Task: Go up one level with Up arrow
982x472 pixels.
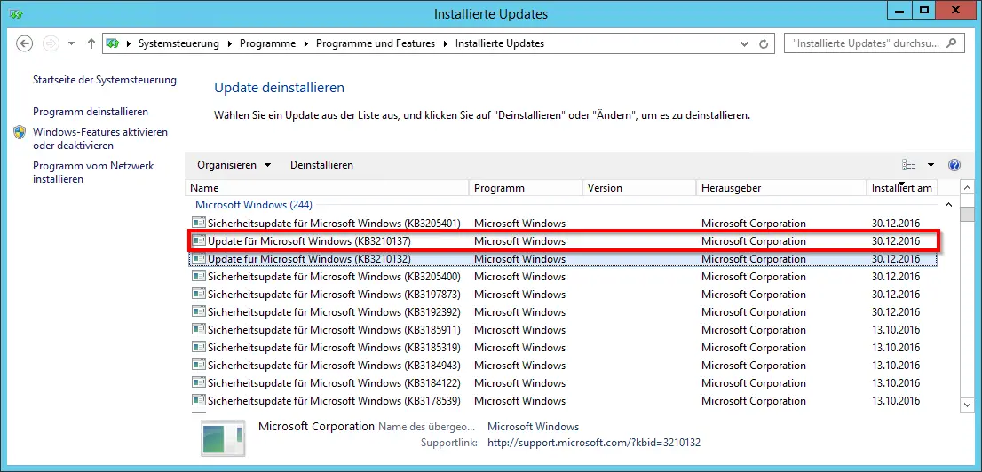Action: point(91,43)
